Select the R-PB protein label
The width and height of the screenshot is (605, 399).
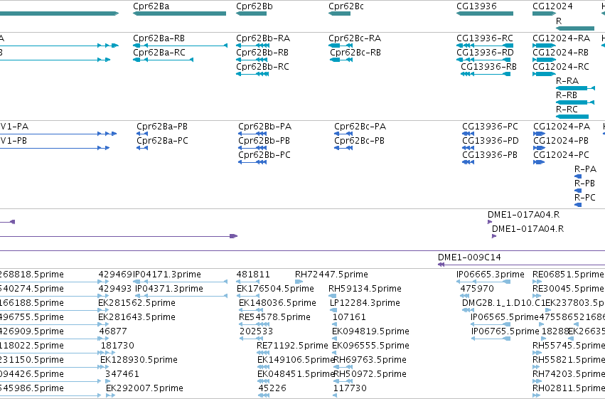[584, 183]
